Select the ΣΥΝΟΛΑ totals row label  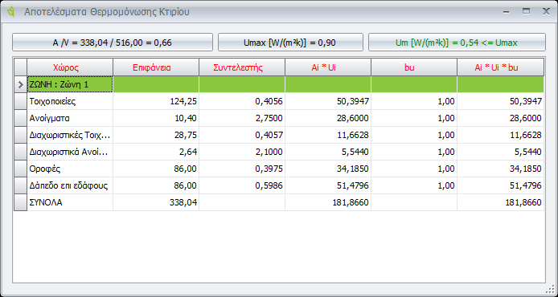pyautogui.click(x=70, y=202)
